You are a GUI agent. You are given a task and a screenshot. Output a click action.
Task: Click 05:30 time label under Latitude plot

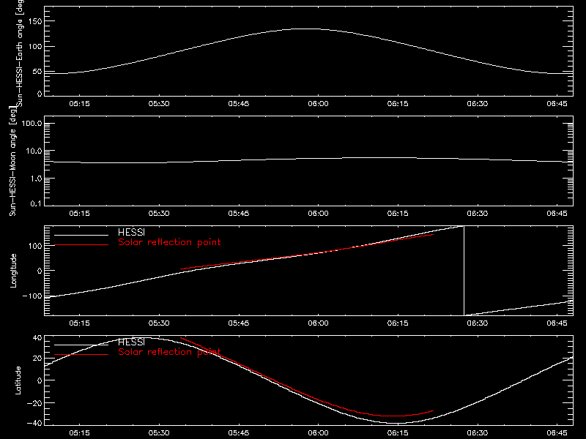[x=159, y=433]
